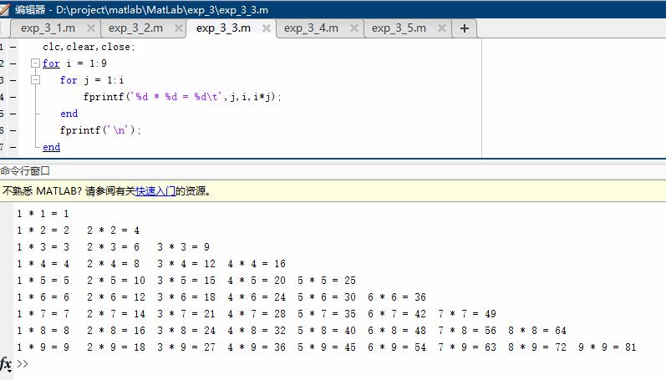Screen dimensions: 666x380
Task: Click output '8 * 9 = 72'
Action: [x=537, y=347]
